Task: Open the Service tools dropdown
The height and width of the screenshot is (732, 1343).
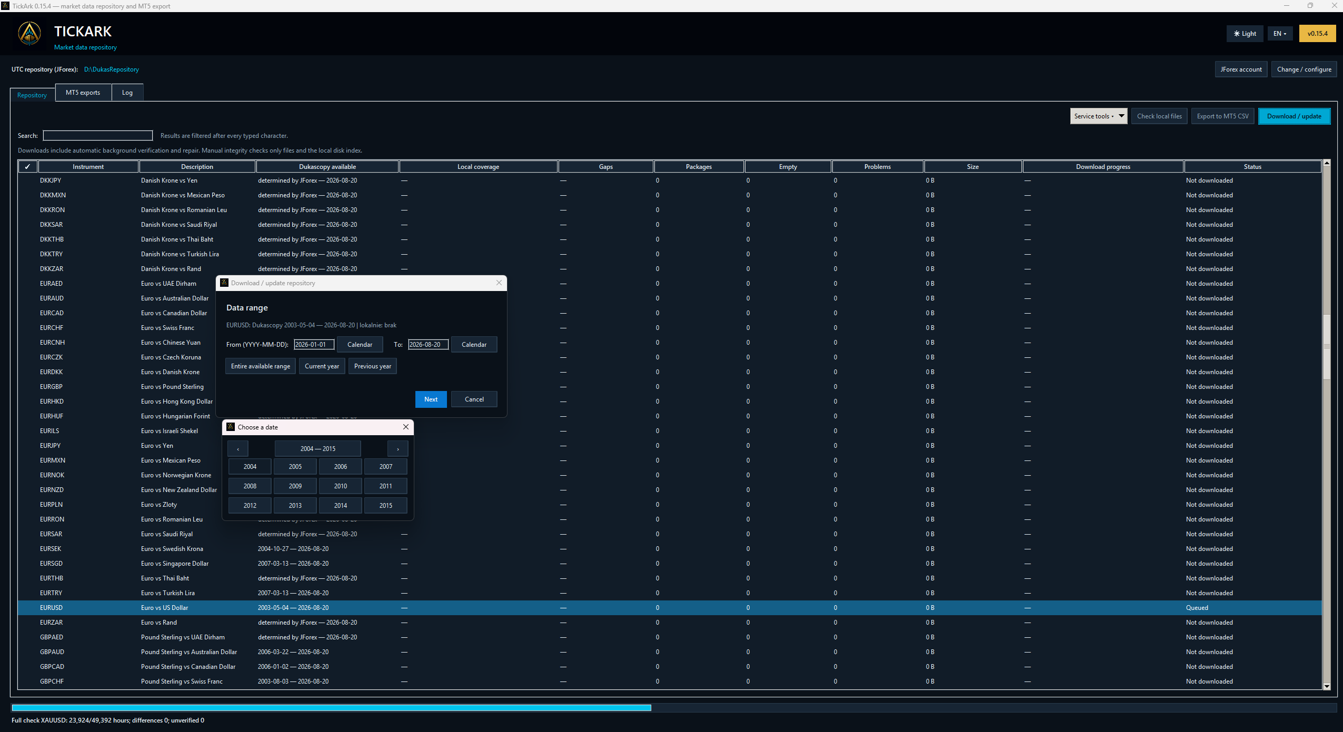Action: [1098, 116]
